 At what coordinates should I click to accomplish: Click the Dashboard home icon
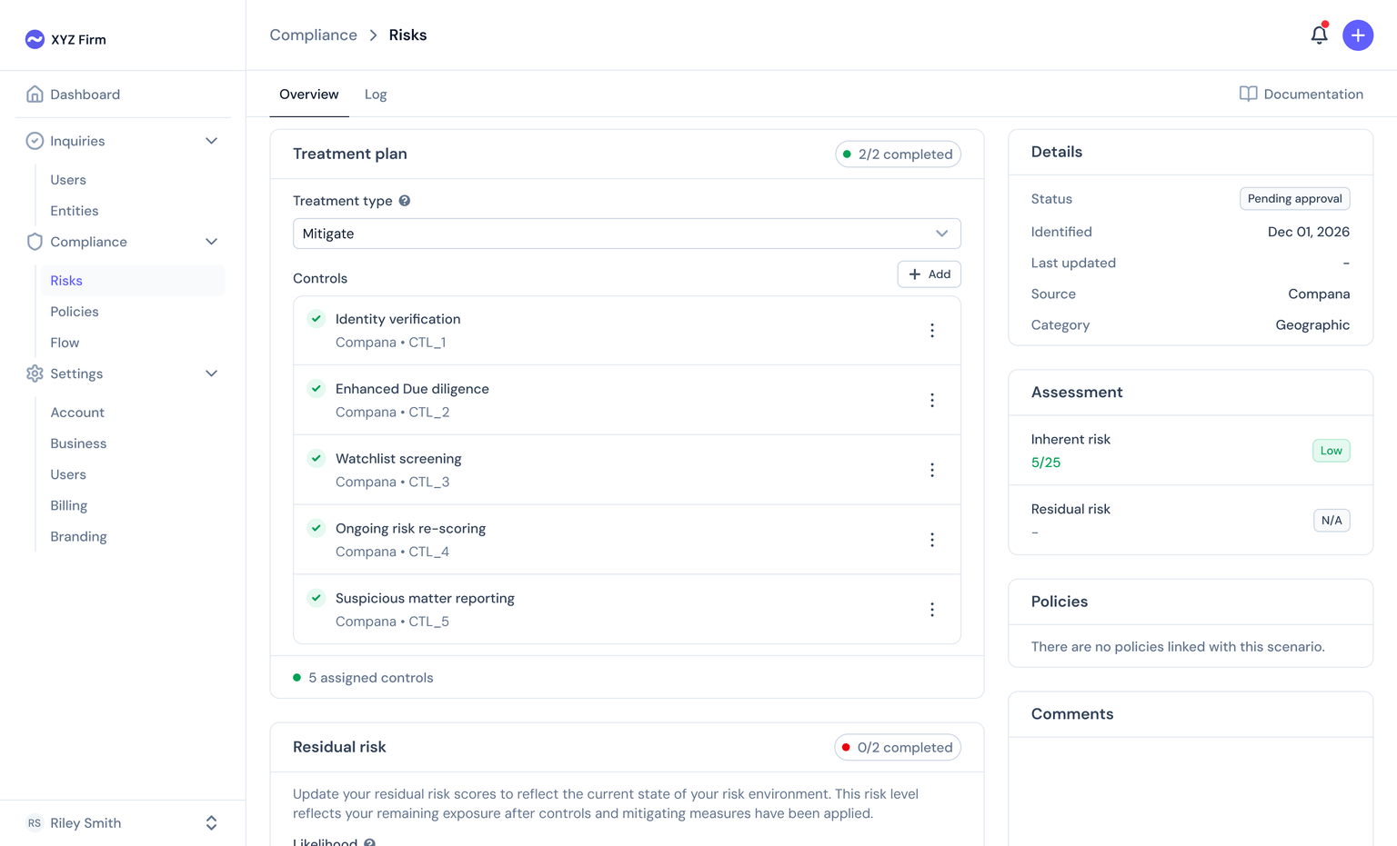35,94
